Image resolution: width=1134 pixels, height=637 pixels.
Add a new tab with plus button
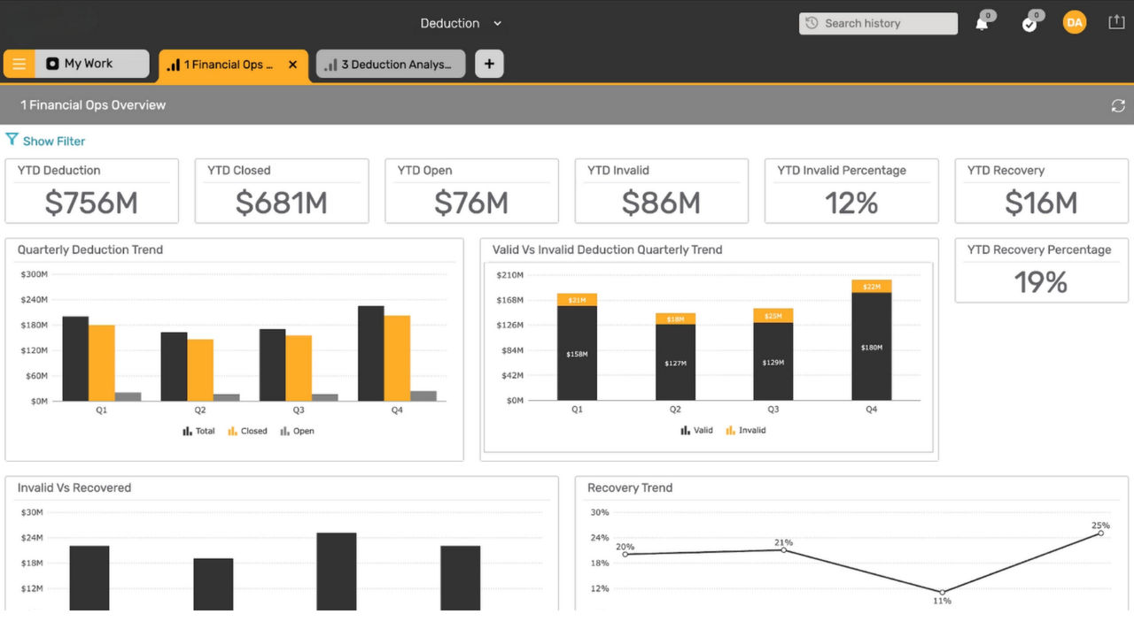(x=489, y=65)
